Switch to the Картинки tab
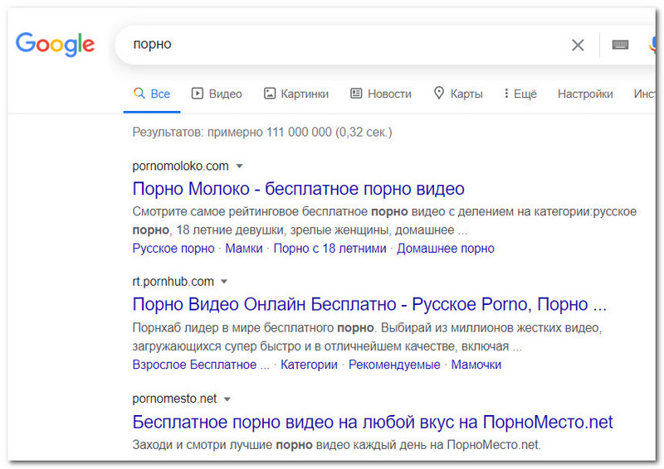This screenshot has height=469, width=664. click(x=296, y=94)
